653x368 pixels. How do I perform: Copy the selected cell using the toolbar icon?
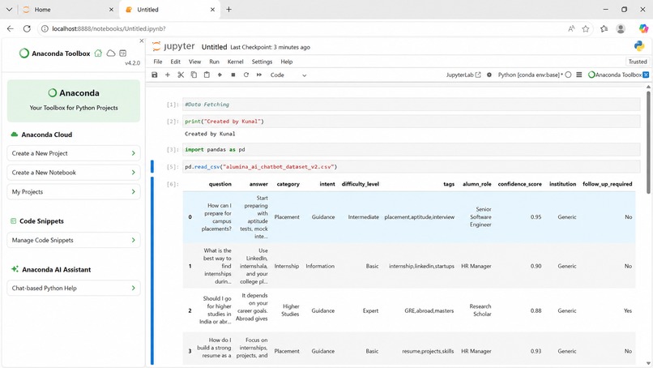[194, 75]
